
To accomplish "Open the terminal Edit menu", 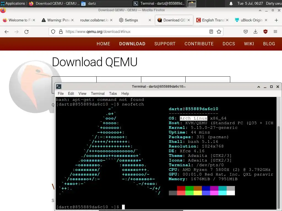I will pyautogui.click(x=71, y=93).
